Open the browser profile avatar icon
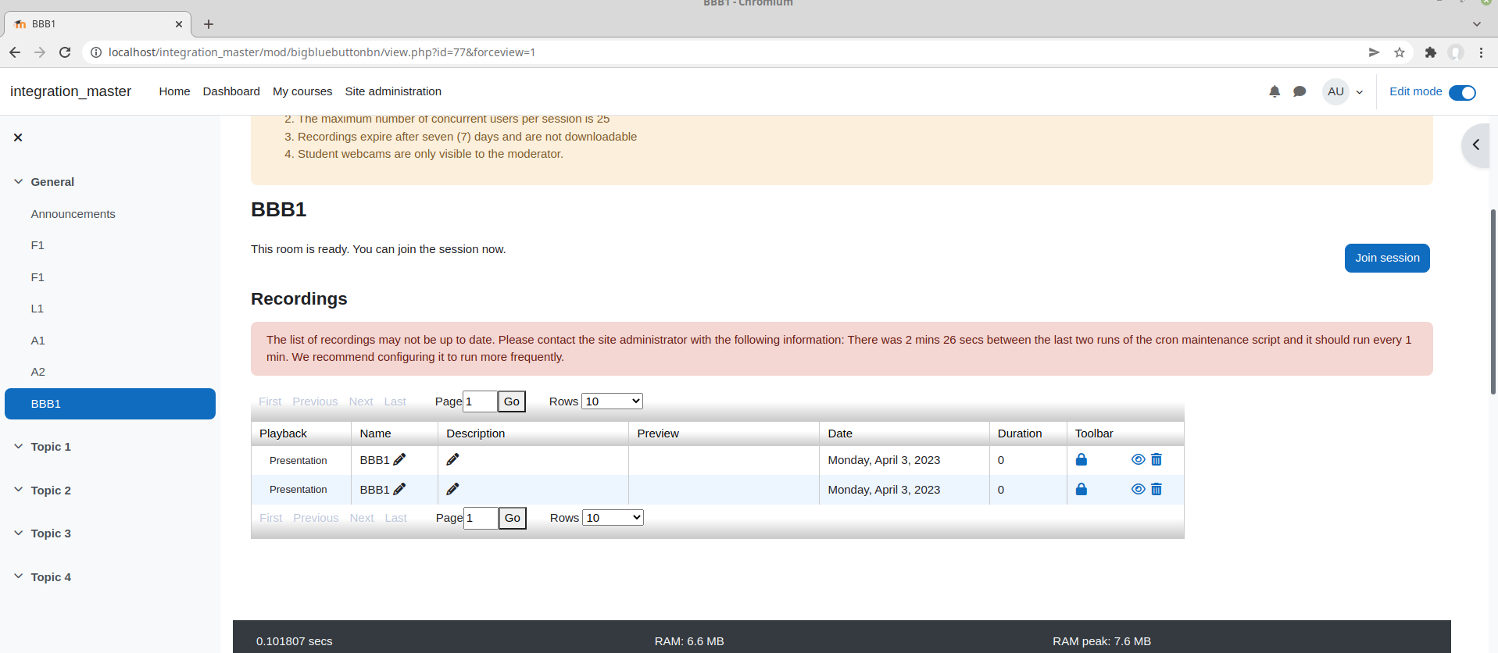 pos(1456,52)
